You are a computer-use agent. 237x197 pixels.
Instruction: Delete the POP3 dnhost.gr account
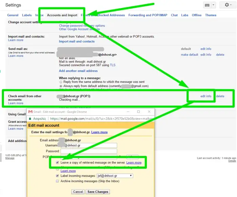pyautogui.click(x=220, y=96)
